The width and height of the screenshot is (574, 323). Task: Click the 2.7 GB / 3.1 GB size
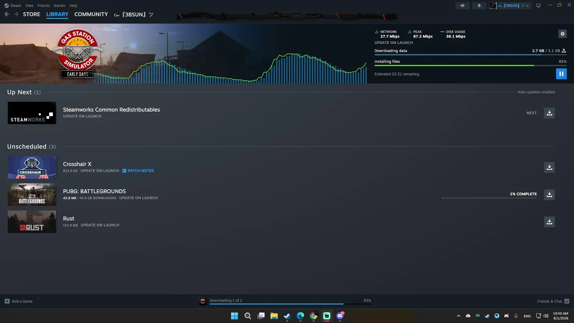[x=546, y=51]
